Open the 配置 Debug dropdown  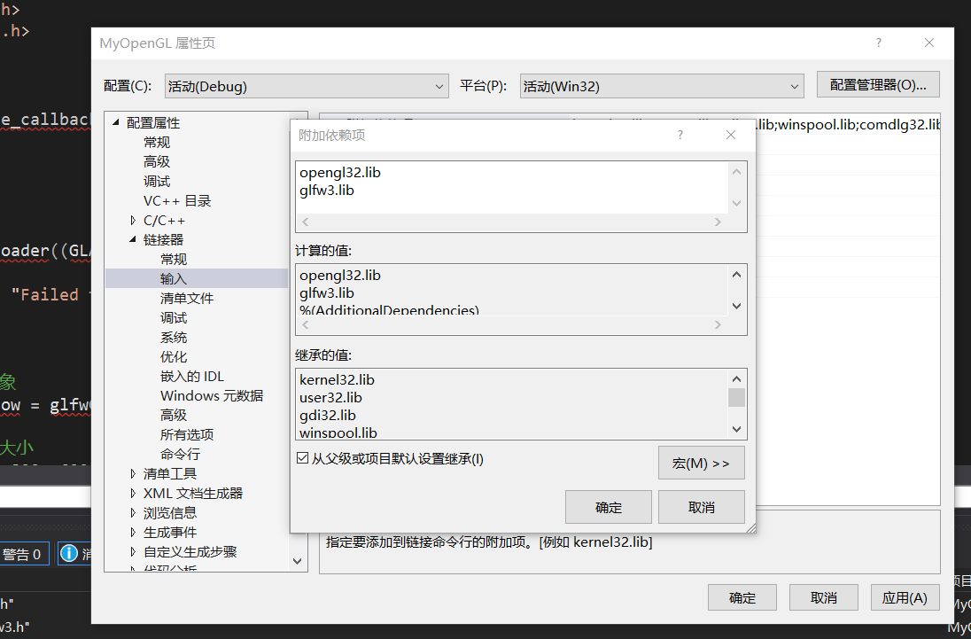tap(307, 86)
